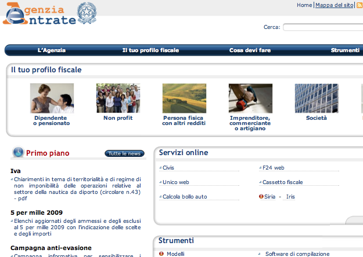363x257 pixels.
Task: Open the L'Agenzia menu
Action: point(52,50)
